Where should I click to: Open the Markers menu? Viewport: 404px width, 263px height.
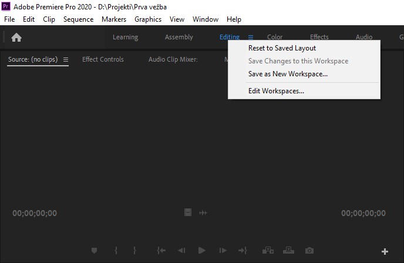click(114, 19)
